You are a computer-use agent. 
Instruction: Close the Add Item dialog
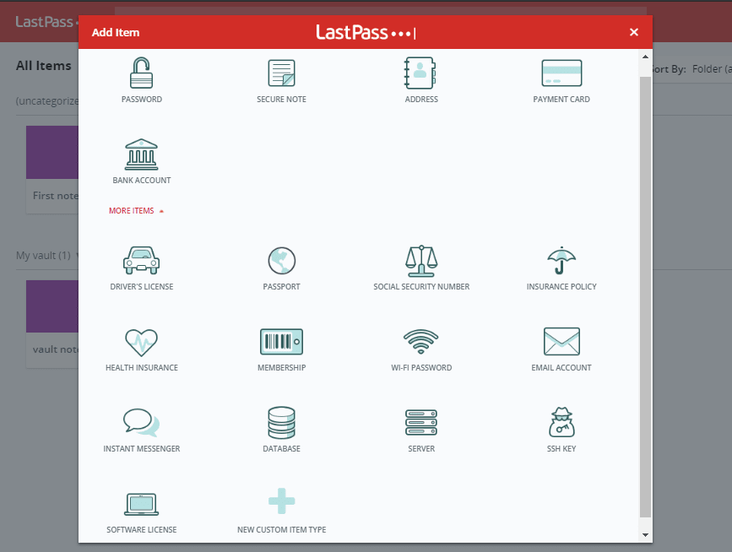click(x=633, y=32)
